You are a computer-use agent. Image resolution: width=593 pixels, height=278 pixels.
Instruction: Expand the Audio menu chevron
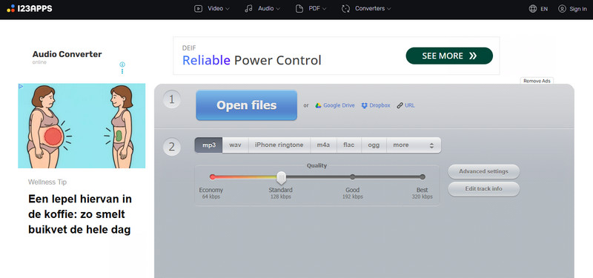[278, 9]
